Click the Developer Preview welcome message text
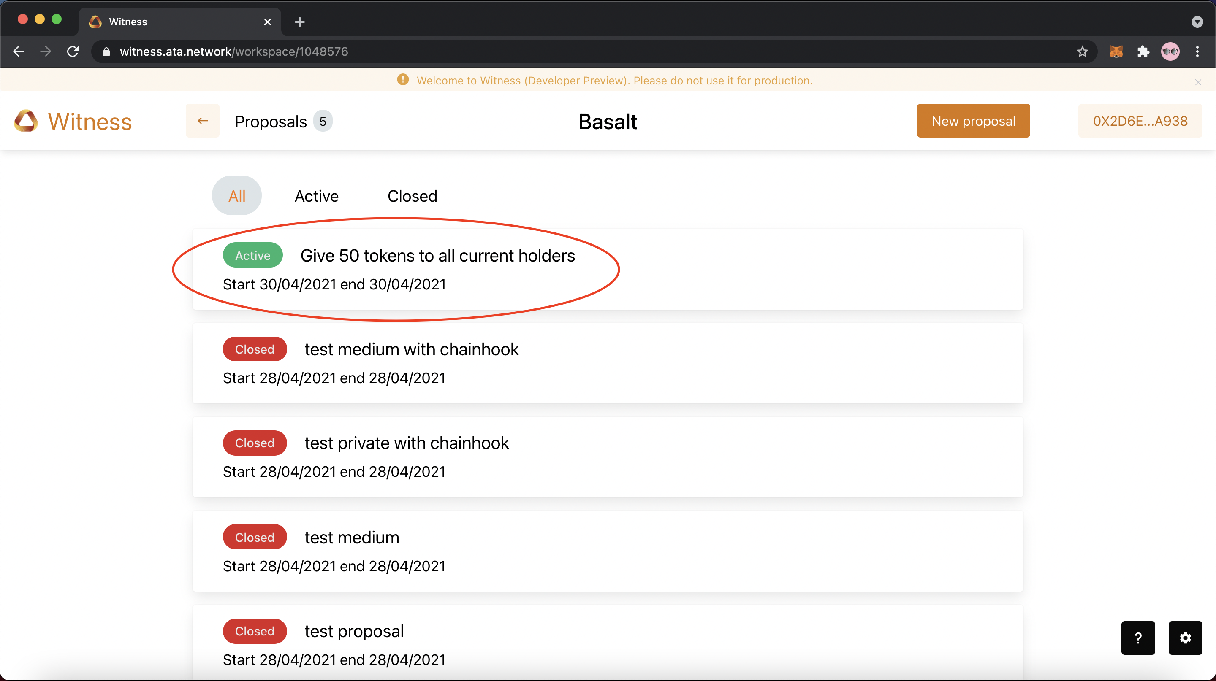This screenshot has height=681, width=1216. pos(615,80)
